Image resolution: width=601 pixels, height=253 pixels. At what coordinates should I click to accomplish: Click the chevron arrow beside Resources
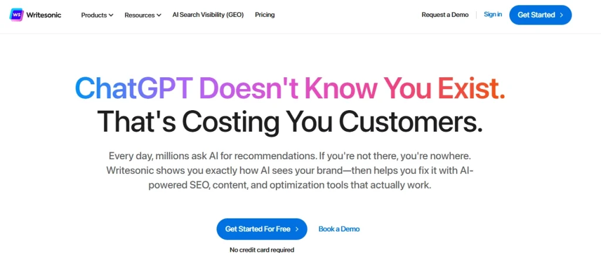click(x=158, y=15)
